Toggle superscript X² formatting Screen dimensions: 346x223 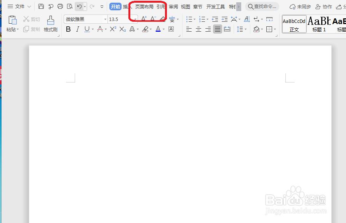[113, 29]
